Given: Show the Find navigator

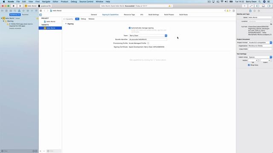Looking at the screenshot, I should coord(15,11).
